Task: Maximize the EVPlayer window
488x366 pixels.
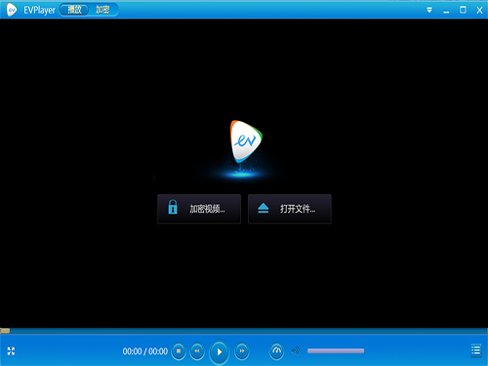Action: pos(463,10)
